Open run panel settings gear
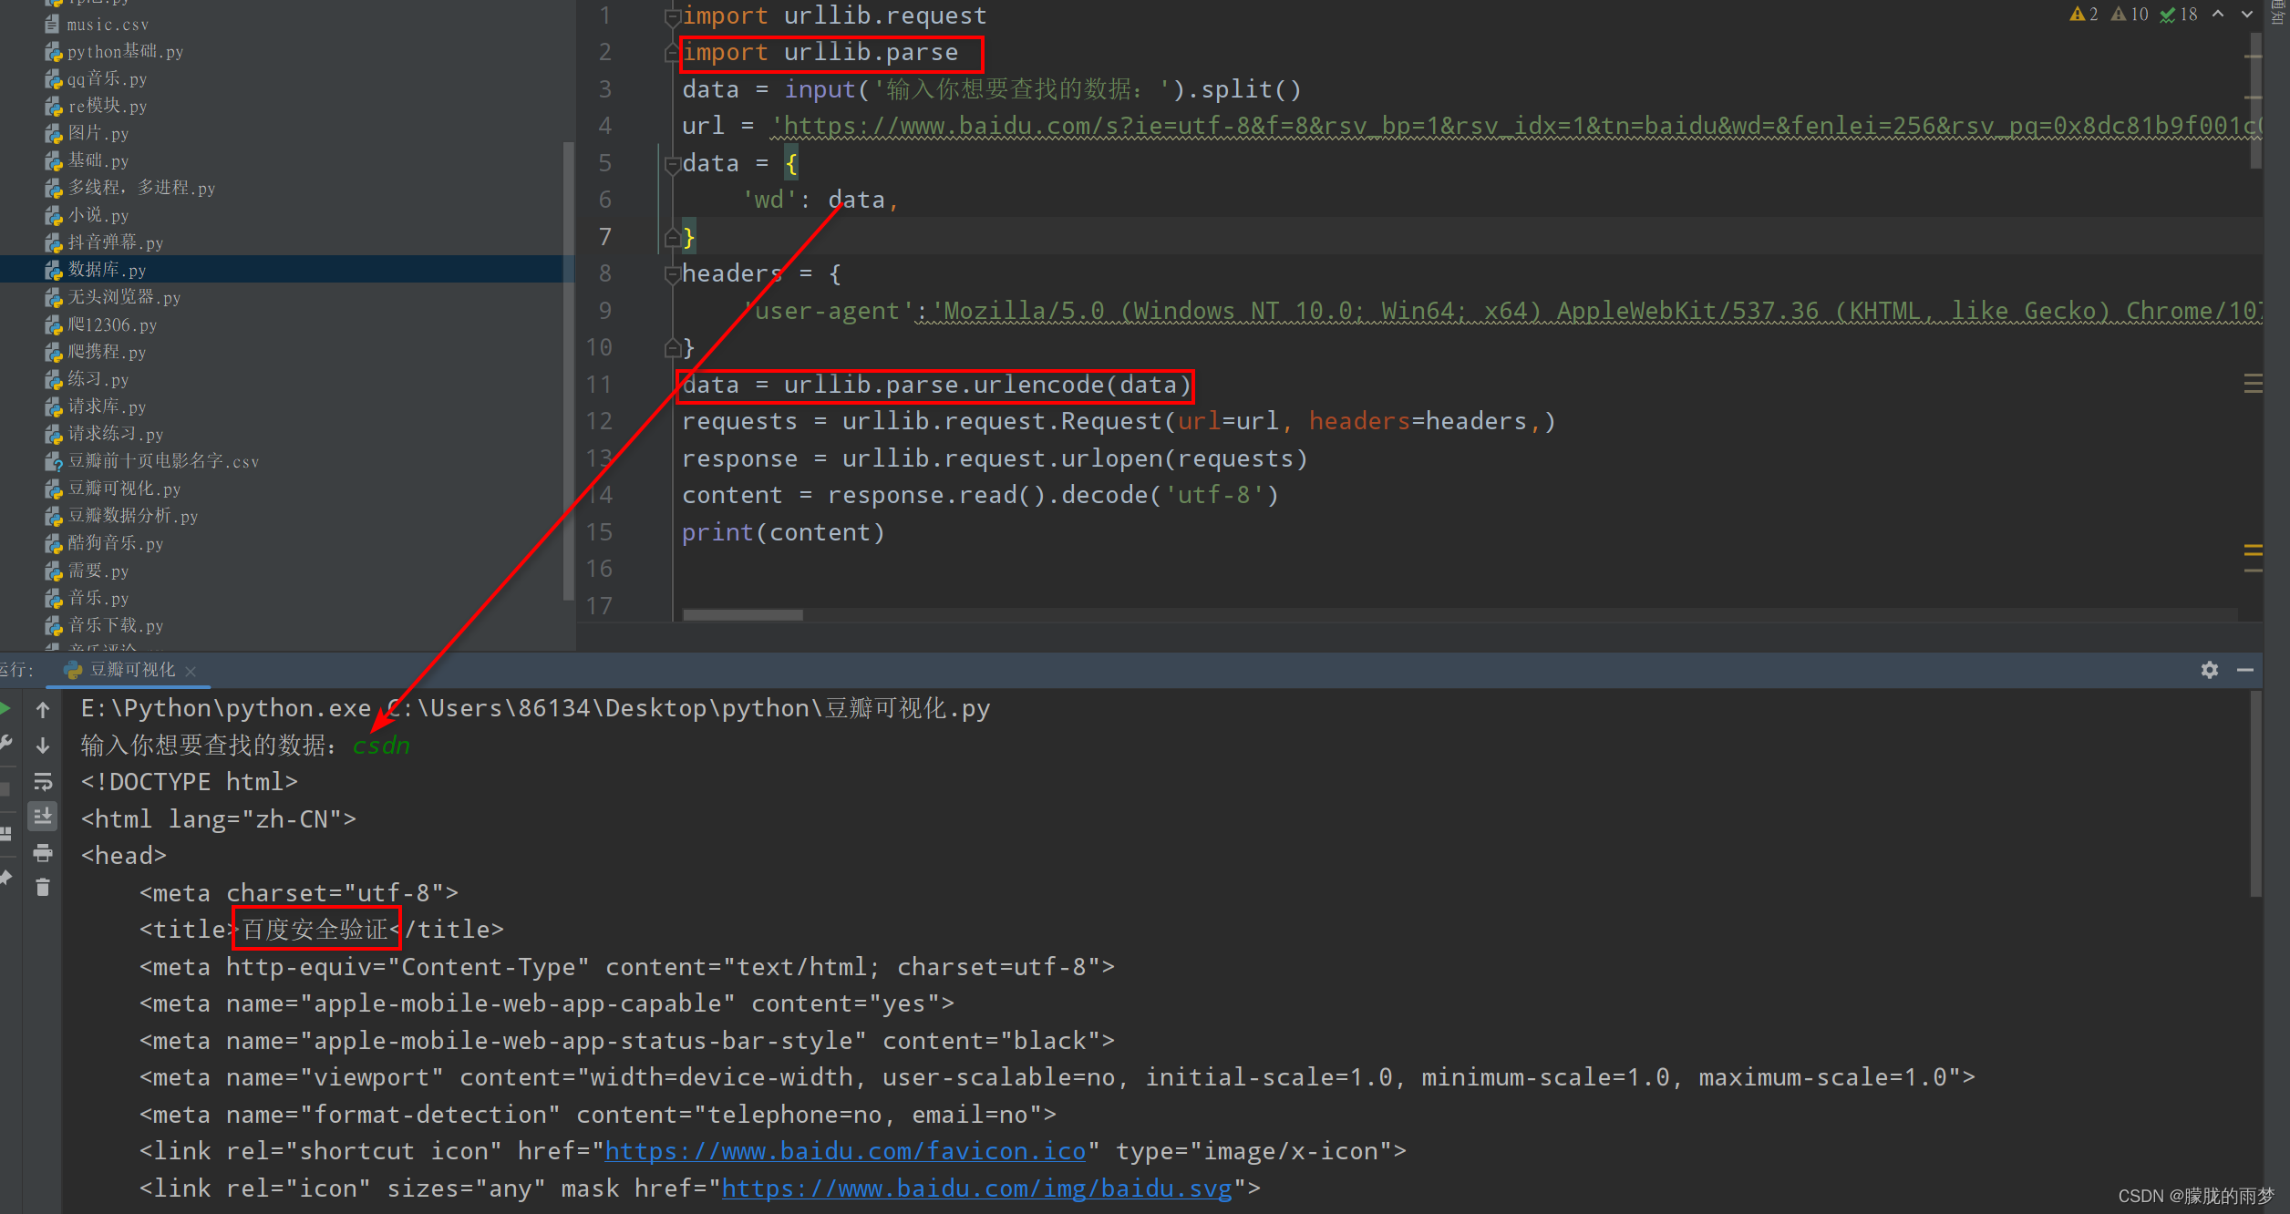Viewport: 2290px width, 1214px height. tap(2209, 670)
